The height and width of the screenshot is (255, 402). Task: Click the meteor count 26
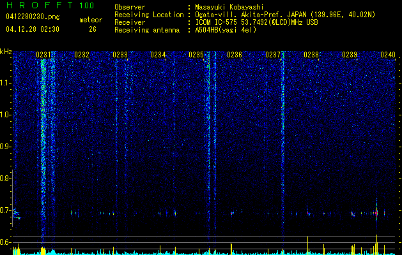[93, 29]
